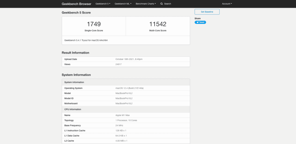Expand the Geekbench ML dropdown menu

[x=123, y=4]
